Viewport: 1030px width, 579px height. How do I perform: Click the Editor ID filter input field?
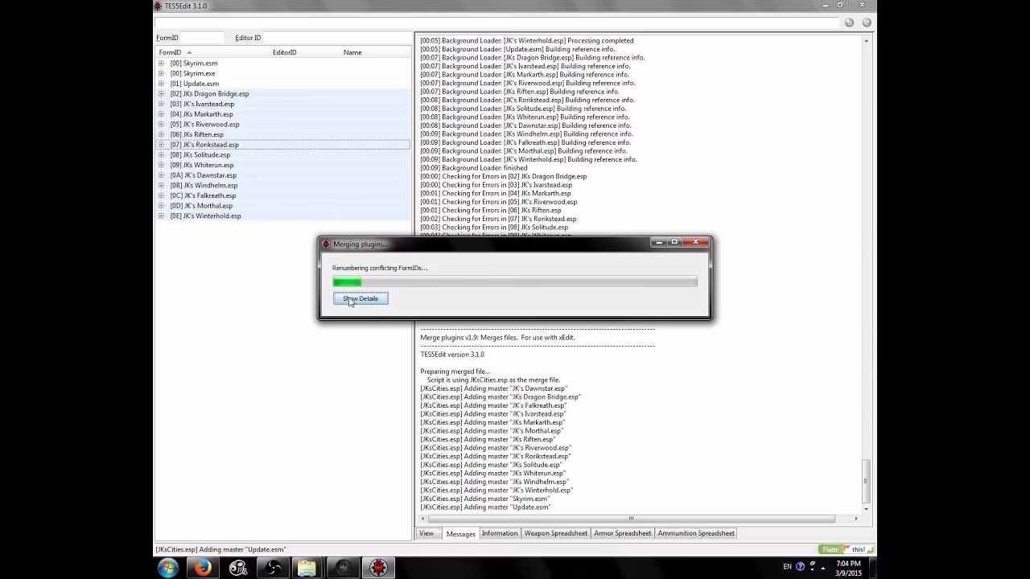[x=336, y=38]
